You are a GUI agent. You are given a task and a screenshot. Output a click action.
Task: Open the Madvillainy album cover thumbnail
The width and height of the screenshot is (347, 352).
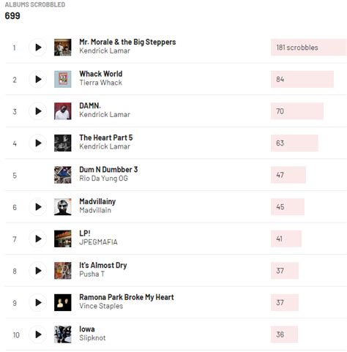[63, 207]
